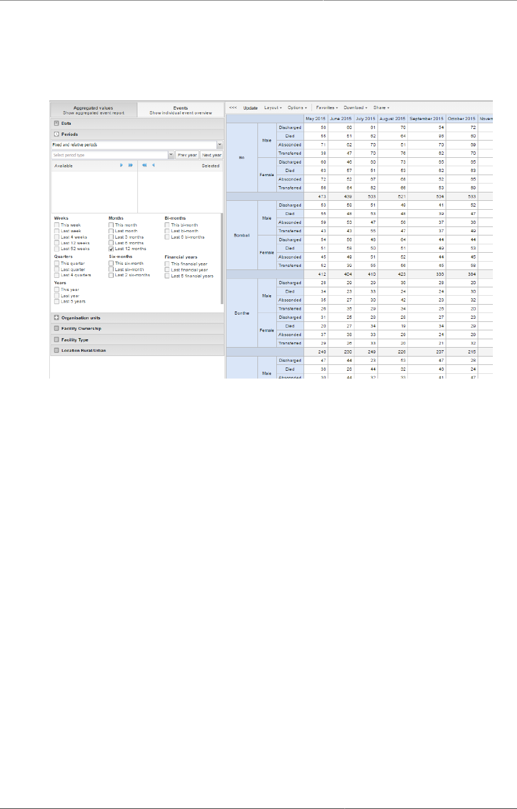
Task: Click the Select period type input field
Action: point(110,155)
